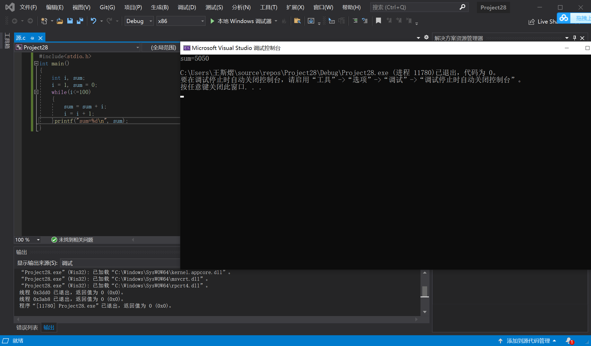591x346 pixels.
Task: Click Add to Source Control button
Action: point(528,341)
